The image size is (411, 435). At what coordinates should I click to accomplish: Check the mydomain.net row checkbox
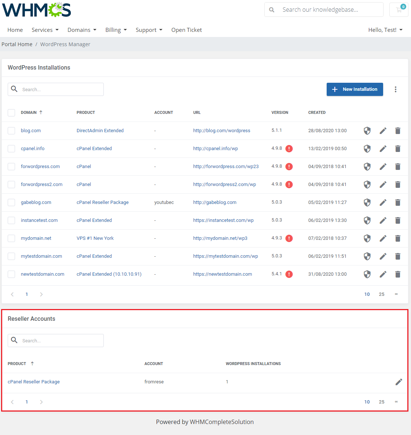click(x=11, y=238)
